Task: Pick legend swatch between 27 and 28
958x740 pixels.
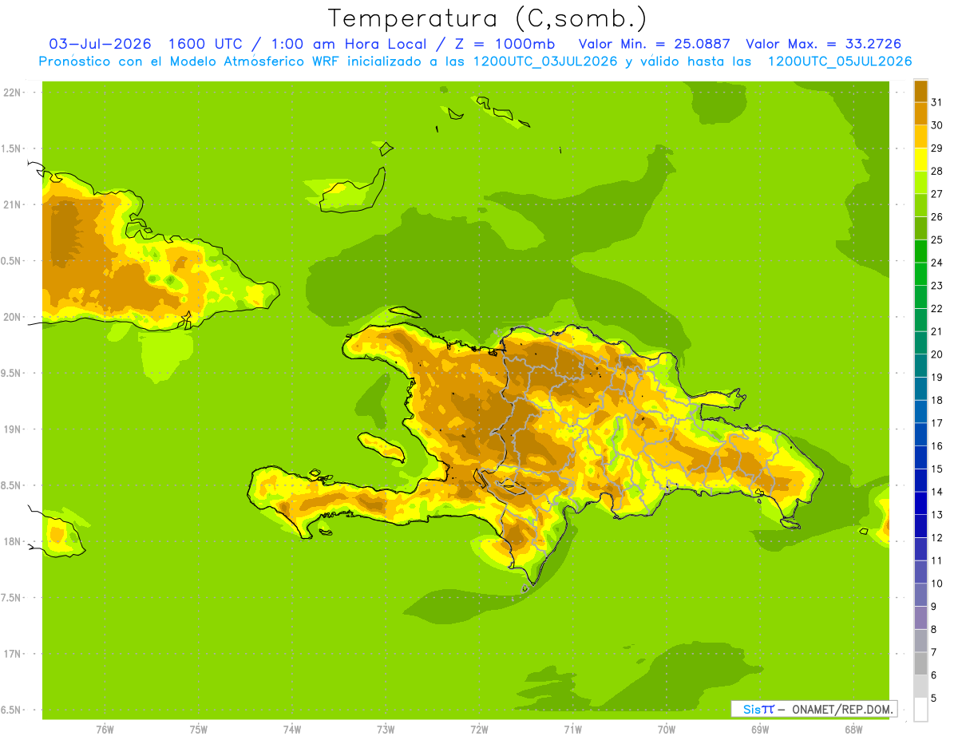Action: point(920,183)
